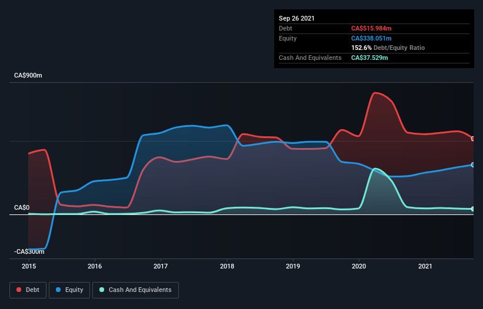Click the CA$515.984m debt value
483x309 pixels.
371,28
